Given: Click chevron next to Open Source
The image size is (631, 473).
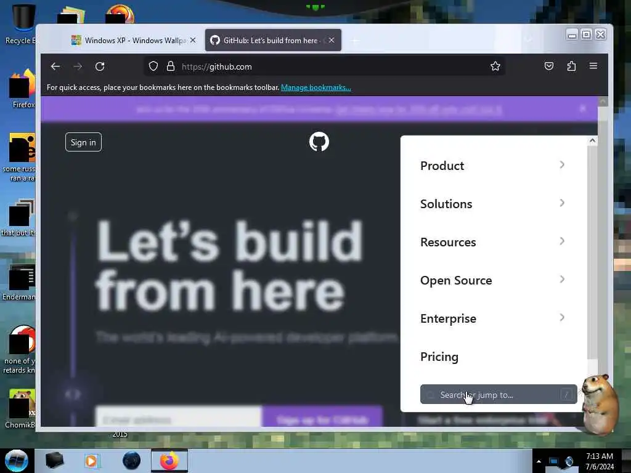Looking at the screenshot, I should (562, 279).
